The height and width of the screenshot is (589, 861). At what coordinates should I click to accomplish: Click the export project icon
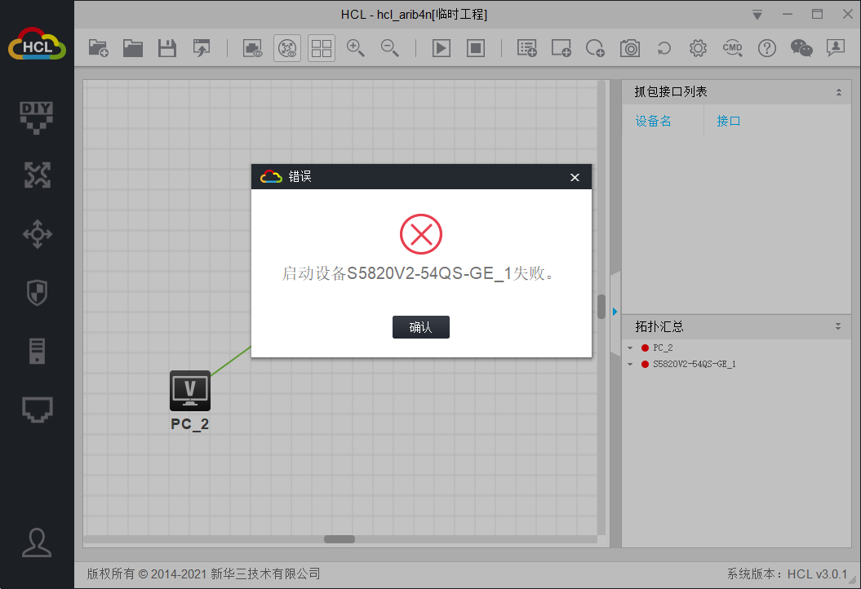pos(202,48)
